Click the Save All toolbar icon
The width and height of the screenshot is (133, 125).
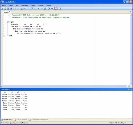11,9
